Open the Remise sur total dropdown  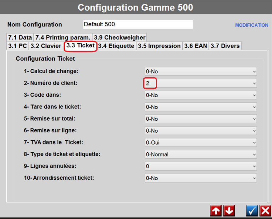201,119
